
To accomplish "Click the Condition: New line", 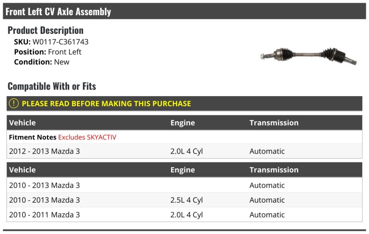I will 42,62.
